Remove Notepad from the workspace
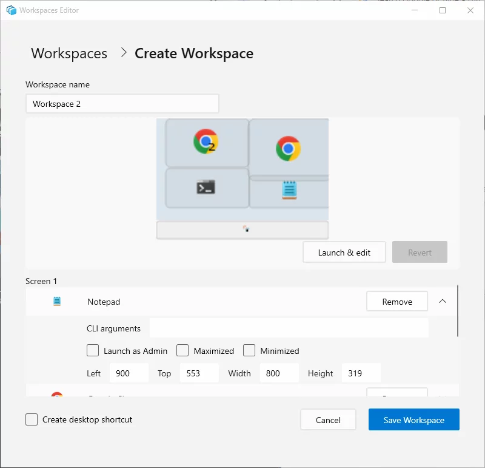 coord(397,301)
